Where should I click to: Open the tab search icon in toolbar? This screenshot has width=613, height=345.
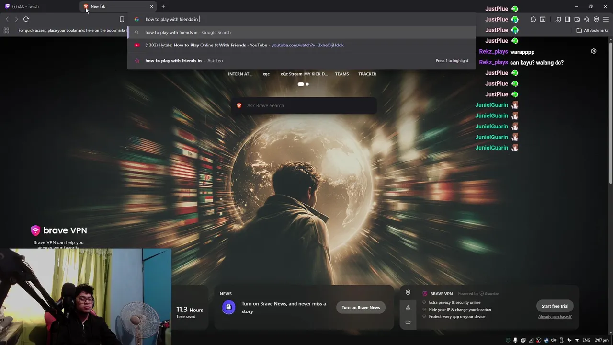pos(543,19)
